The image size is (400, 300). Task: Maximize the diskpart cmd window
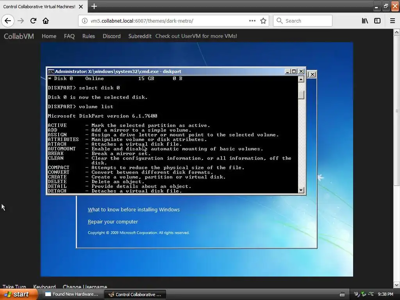point(294,71)
